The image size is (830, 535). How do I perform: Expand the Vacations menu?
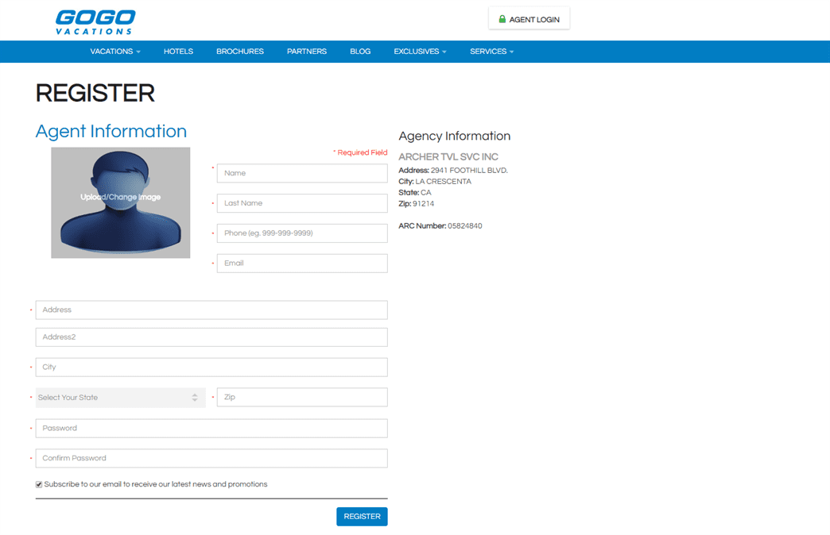114,52
